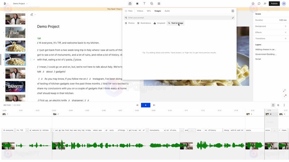Viewport: 289px width, 162px height.
Task: Choose the Illustrations image source
Action: pyautogui.click(x=144, y=23)
